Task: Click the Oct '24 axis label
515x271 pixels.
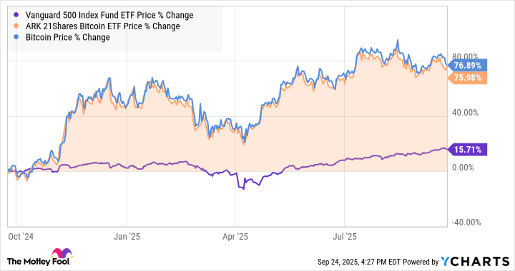Action: click(x=21, y=237)
